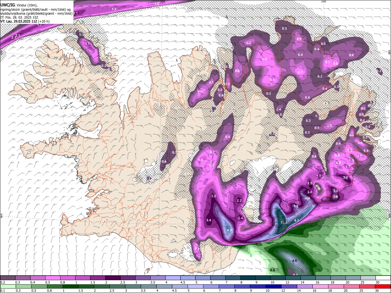391x293 pixels.
Task: Select the 'rigning/skúrir' legend description line
Action: [x=35, y=9]
